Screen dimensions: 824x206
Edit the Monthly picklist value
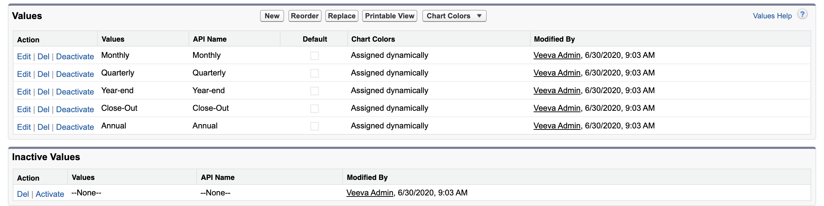[24, 56]
